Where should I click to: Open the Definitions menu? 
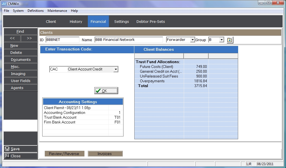tap(35, 11)
